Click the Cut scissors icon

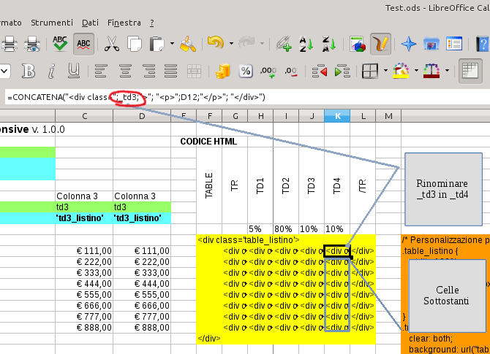pos(112,44)
